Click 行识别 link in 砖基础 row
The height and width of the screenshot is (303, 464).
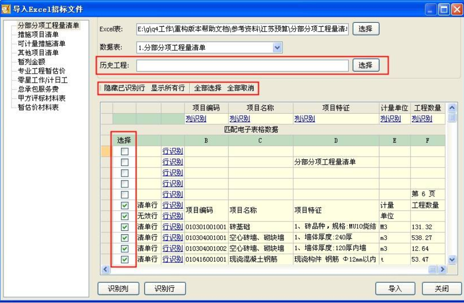pyautogui.click(x=173, y=227)
